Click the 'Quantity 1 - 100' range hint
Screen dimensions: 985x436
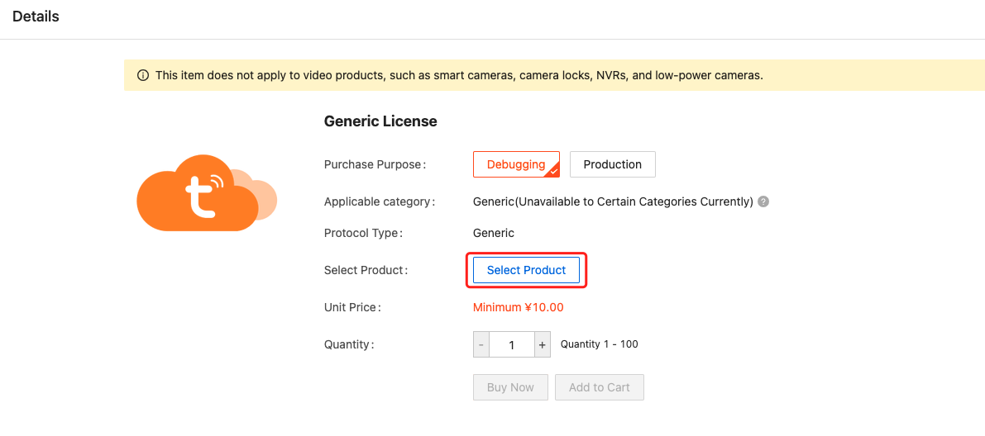(599, 344)
